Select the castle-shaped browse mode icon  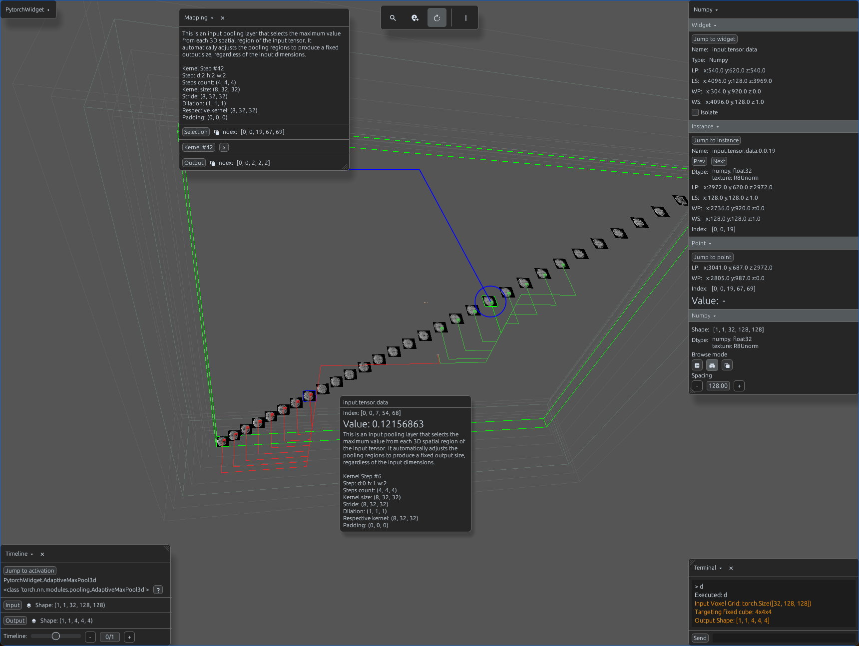pos(712,365)
